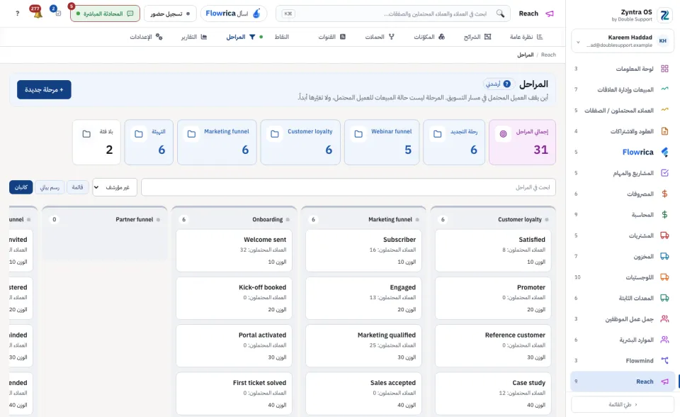Open the Channels tab القنوات
Screen dimensions: 680x417
pyautogui.click(x=332, y=37)
